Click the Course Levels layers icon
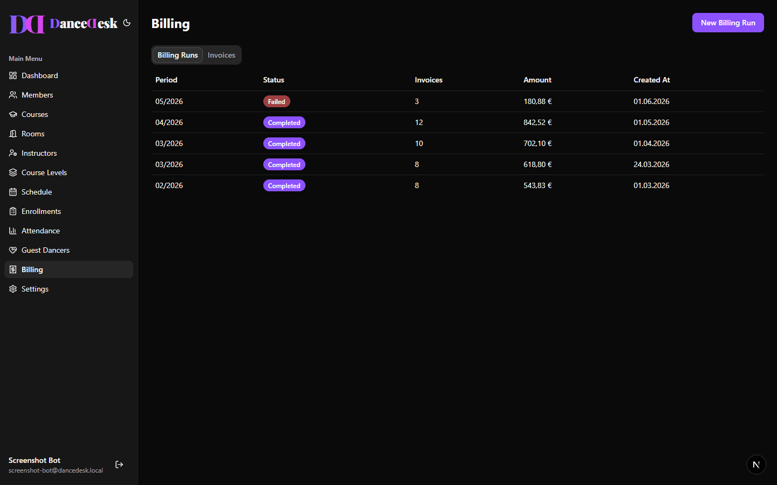 point(13,172)
